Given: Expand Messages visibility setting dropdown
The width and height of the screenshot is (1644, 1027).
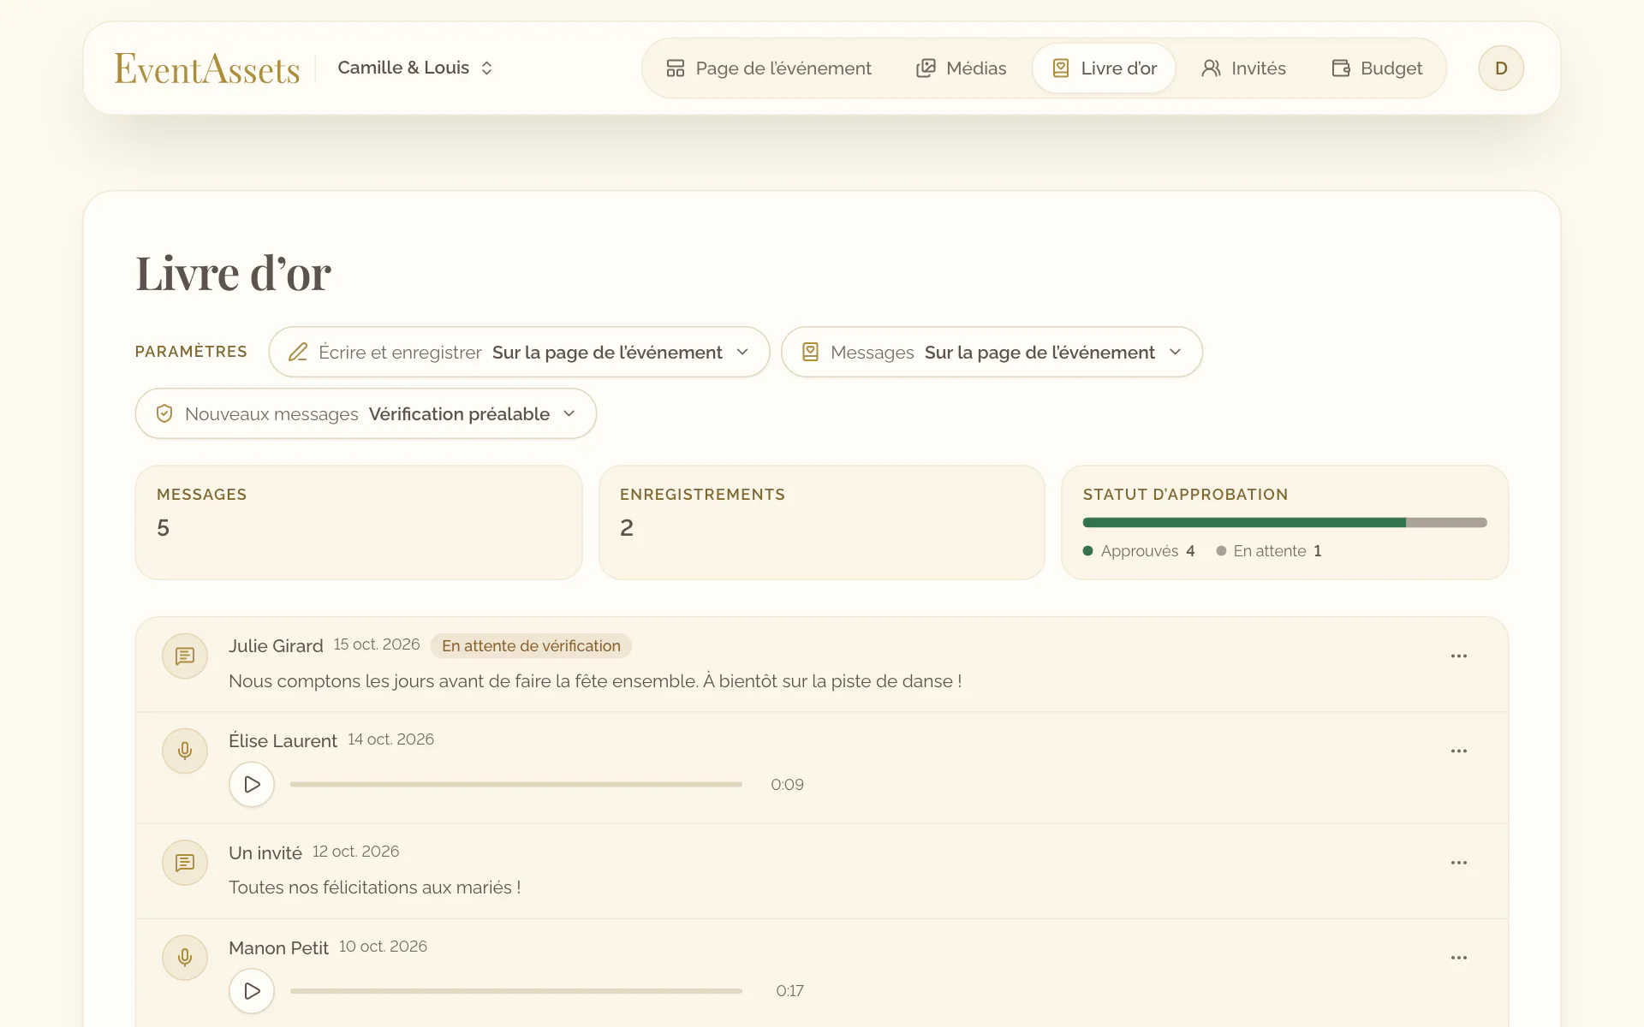Looking at the screenshot, I should coord(992,352).
